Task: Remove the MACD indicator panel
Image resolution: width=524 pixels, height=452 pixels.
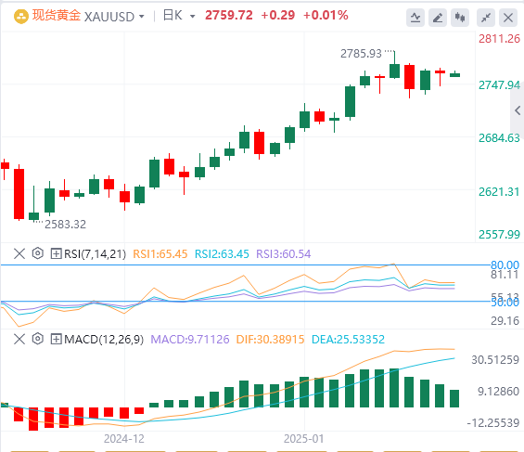Action: click(19, 339)
